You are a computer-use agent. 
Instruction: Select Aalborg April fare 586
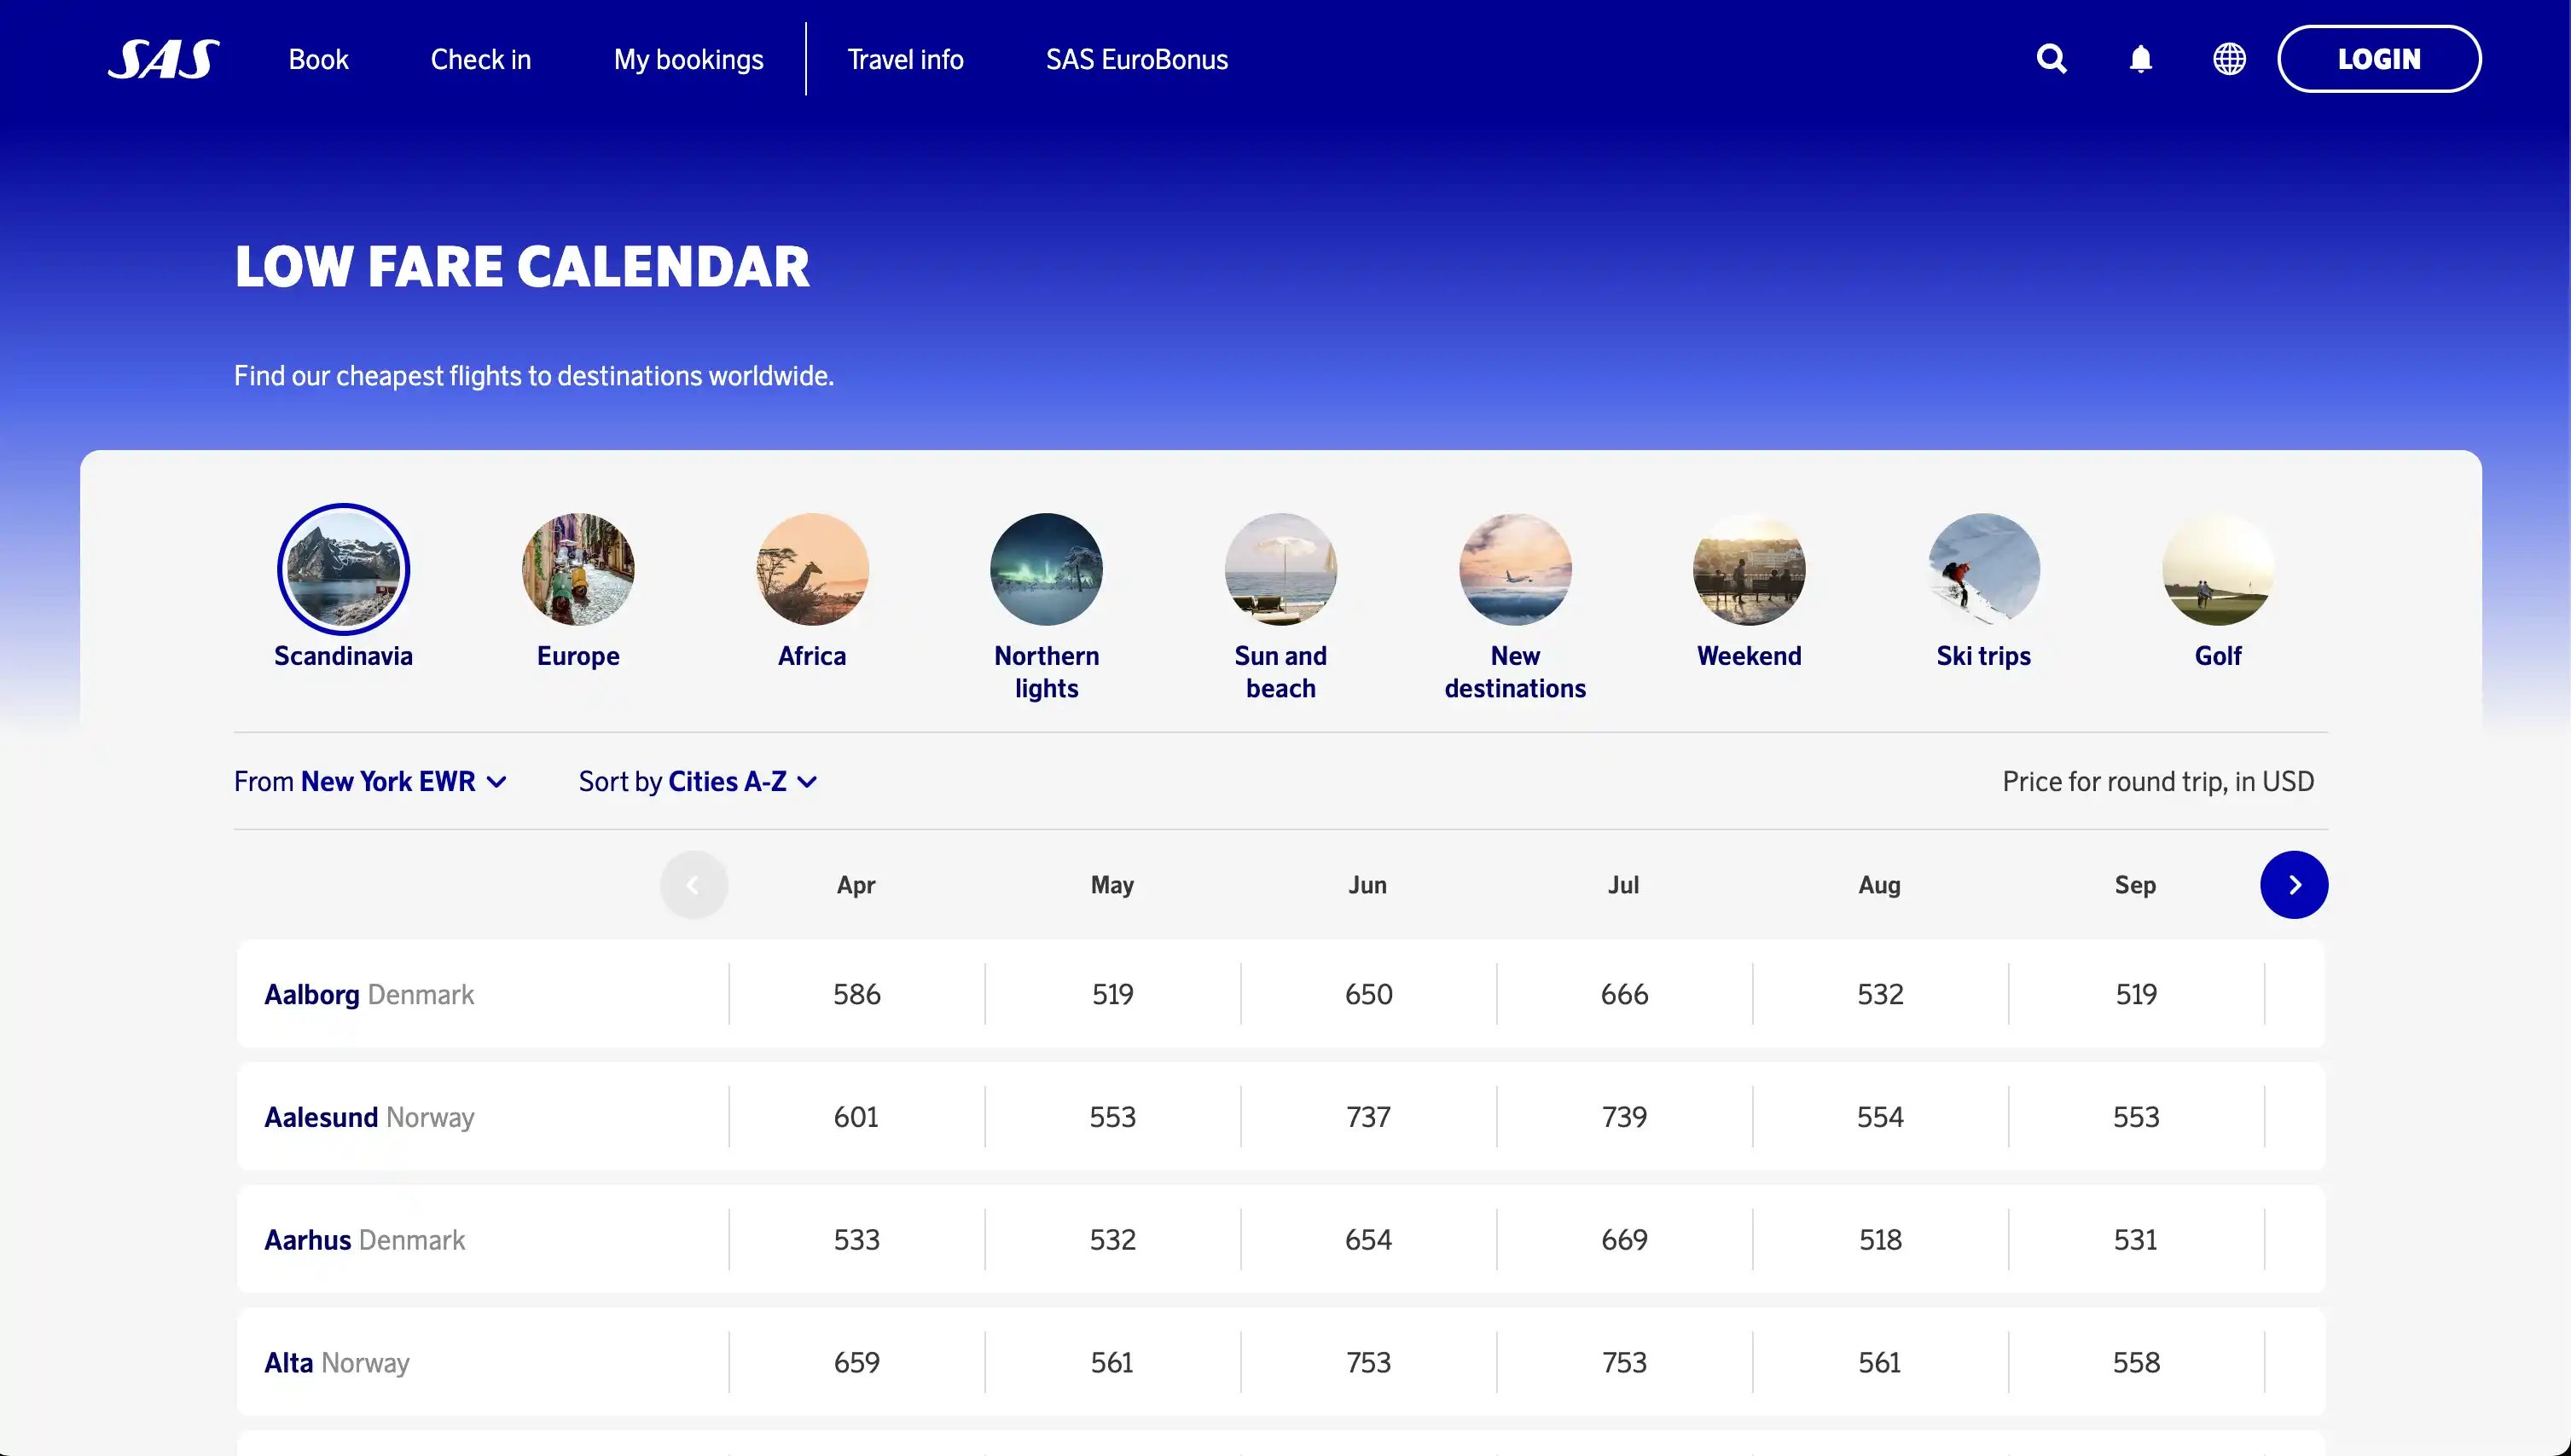point(856,994)
